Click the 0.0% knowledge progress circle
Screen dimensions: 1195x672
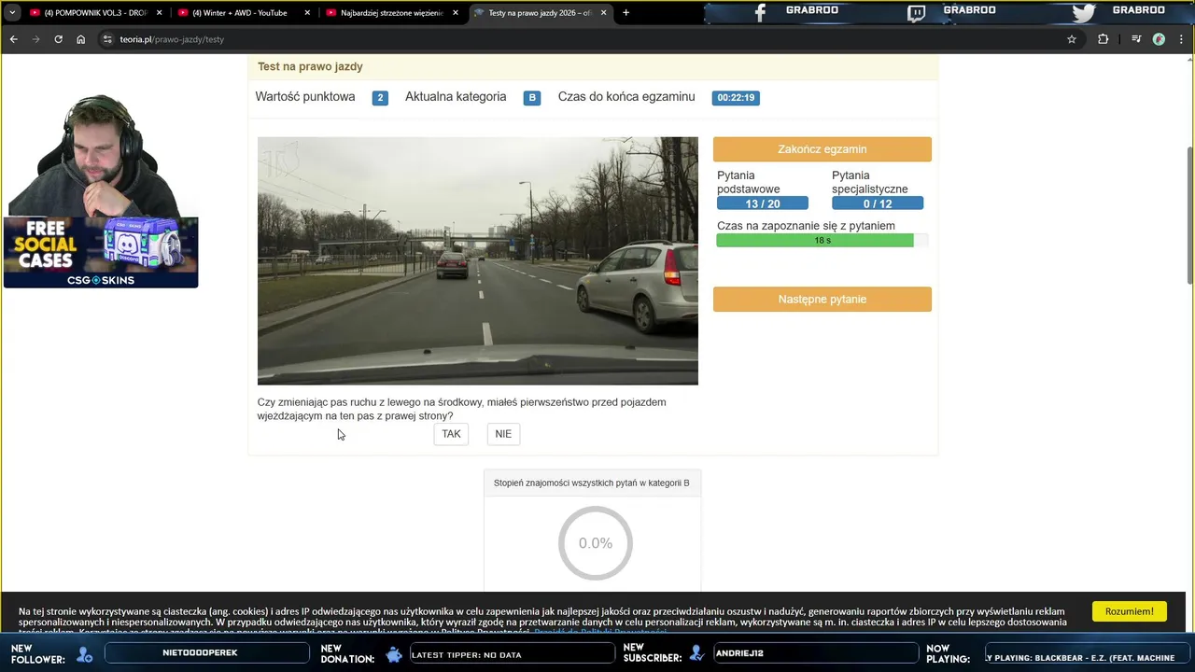pyautogui.click(x=596, y=543)
